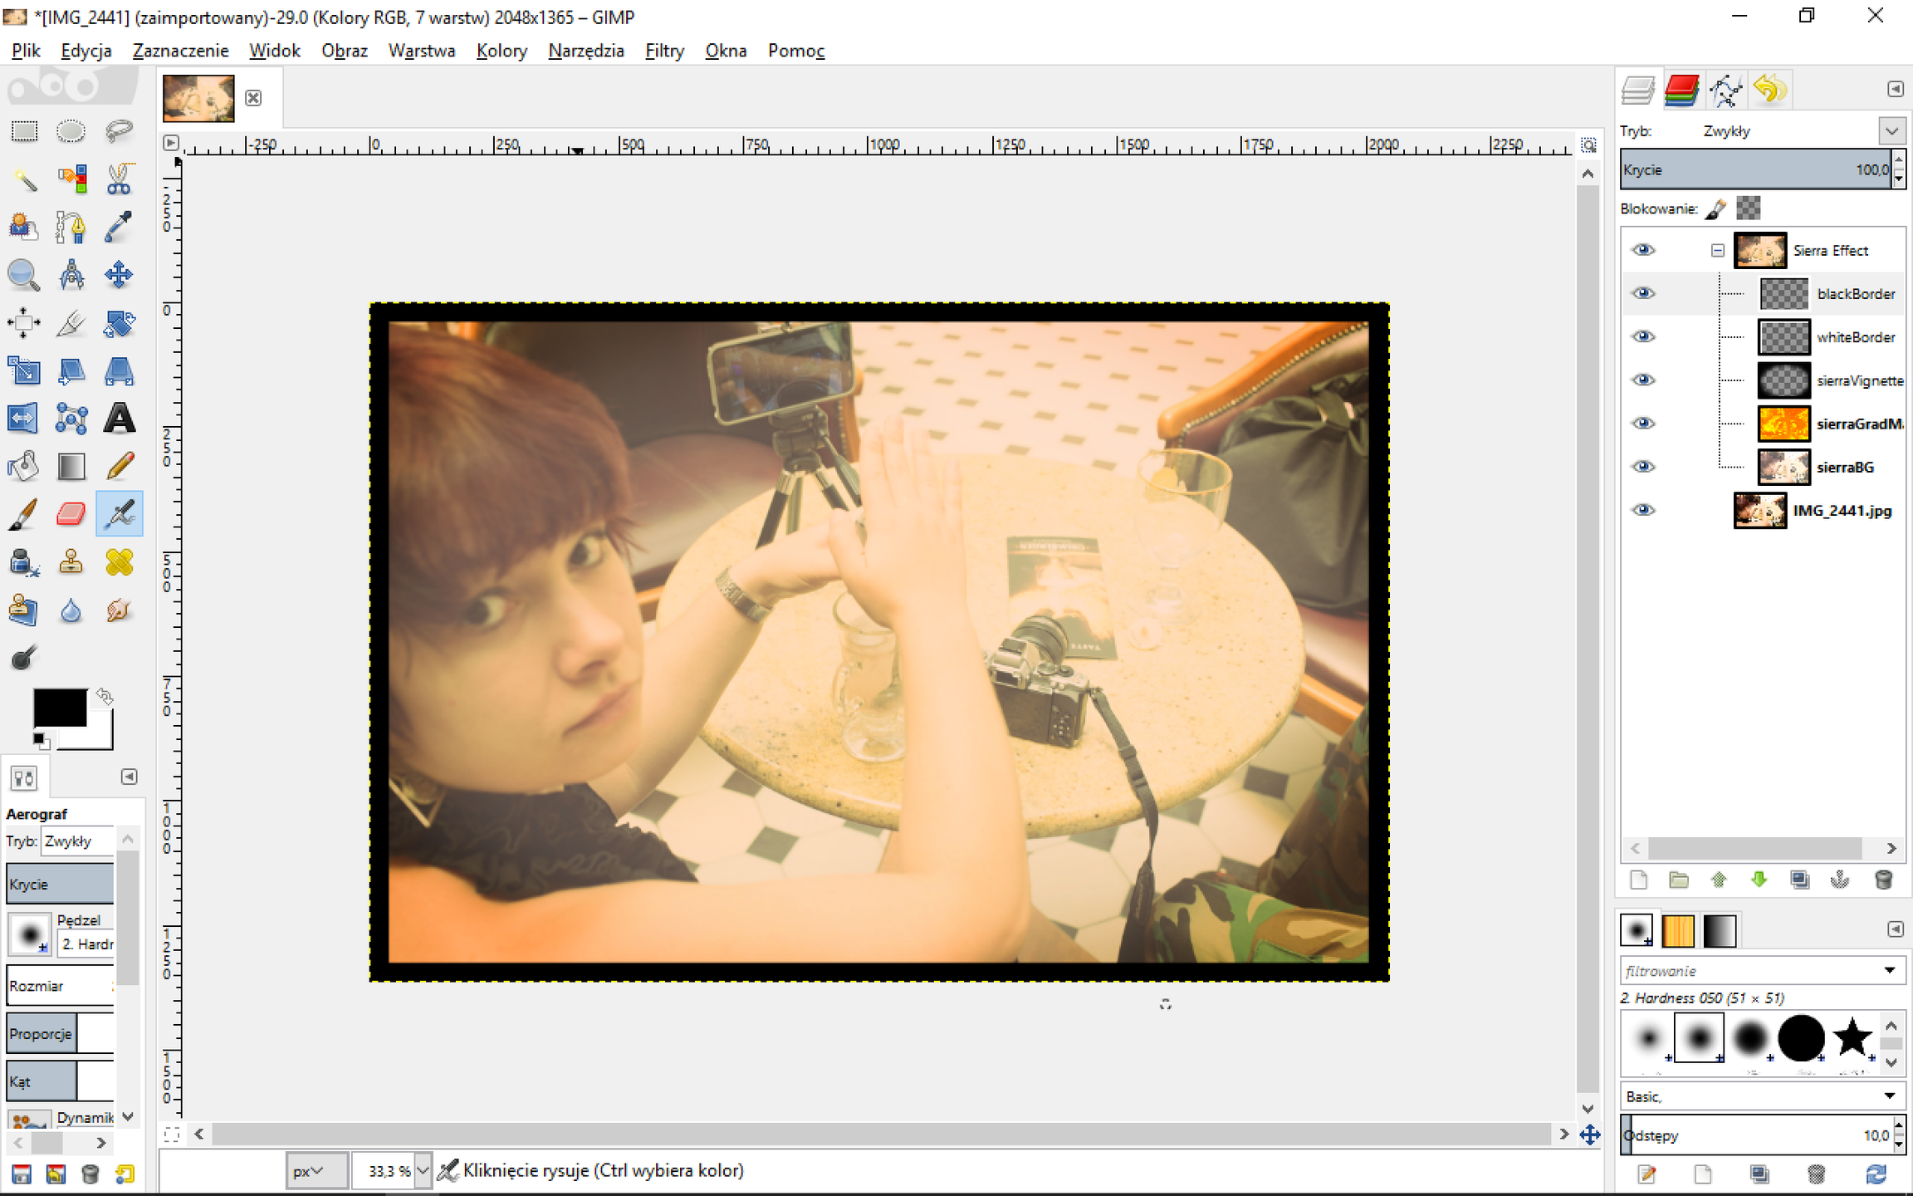Select the Zoom magnifier tool
This screenshot has width=1913, height=1196.
24,274
